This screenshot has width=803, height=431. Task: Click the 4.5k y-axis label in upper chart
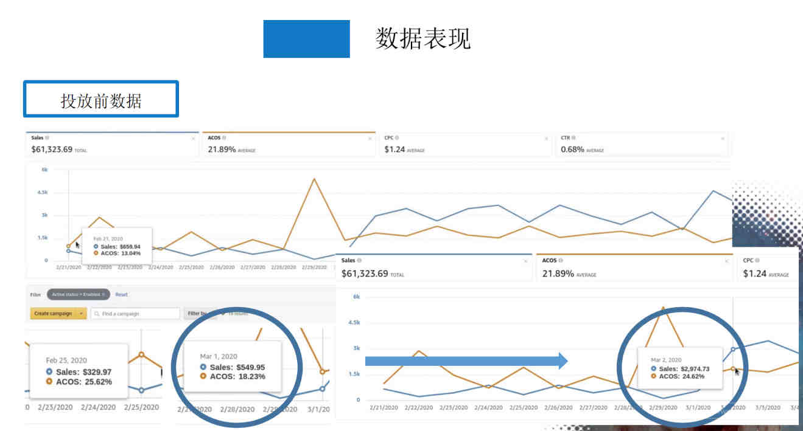[41, 193]
